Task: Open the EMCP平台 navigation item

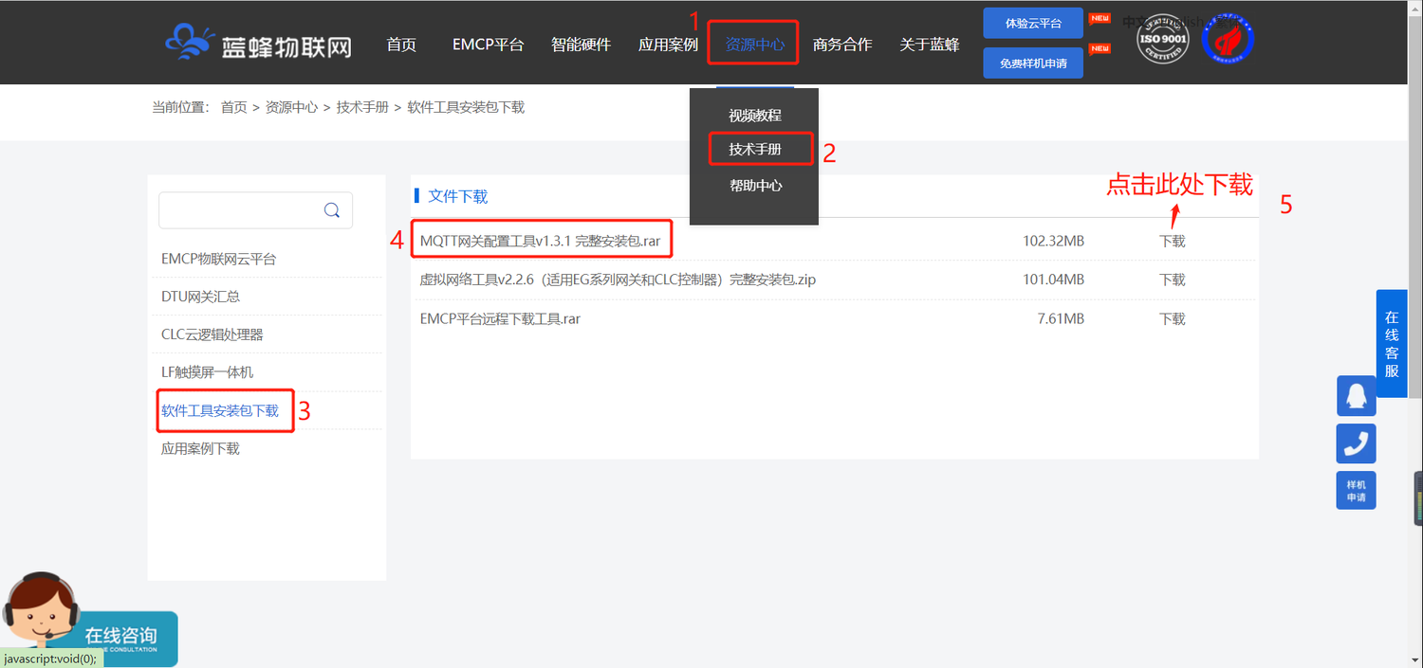Action: point(488,45)
